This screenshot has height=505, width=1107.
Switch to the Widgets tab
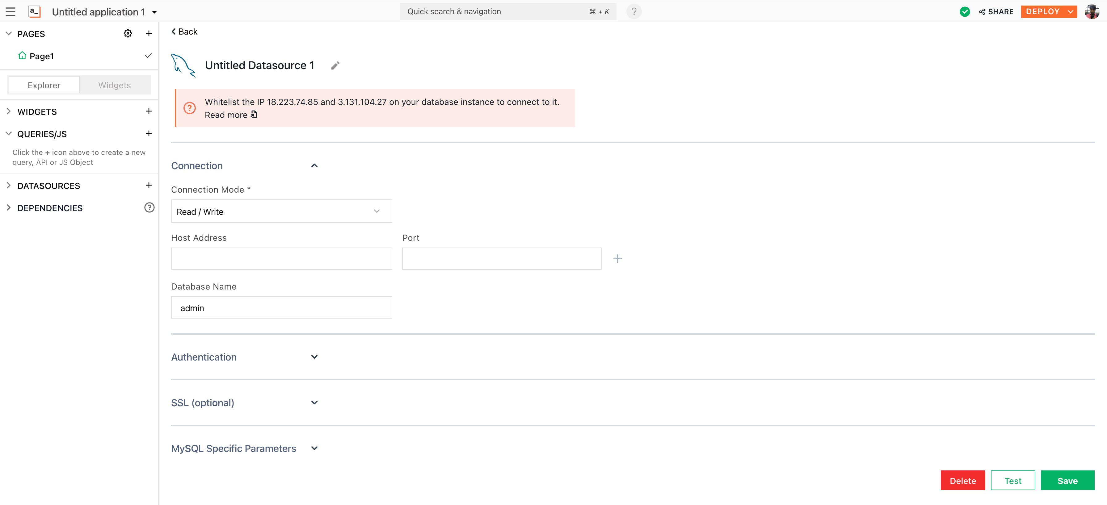pos(114,85)
